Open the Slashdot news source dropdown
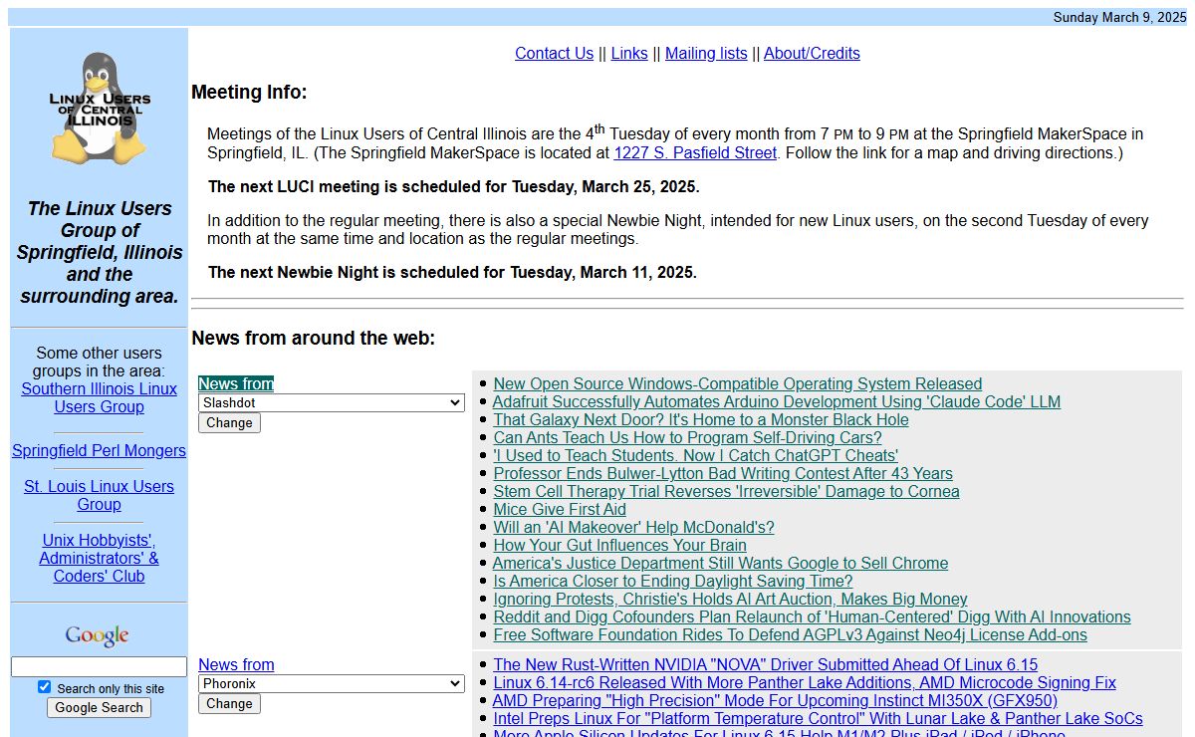The width and height of the screenshot is (1195, 737). pos(332,402)
